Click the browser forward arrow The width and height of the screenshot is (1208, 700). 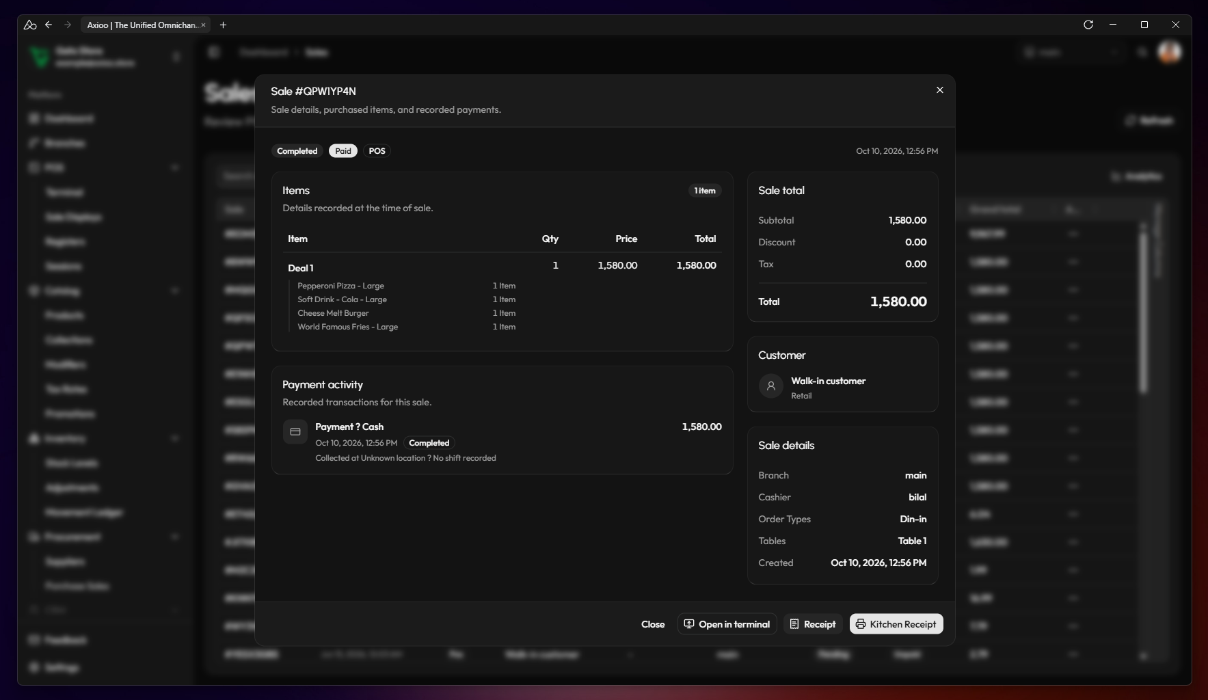(x=68, y=25)
